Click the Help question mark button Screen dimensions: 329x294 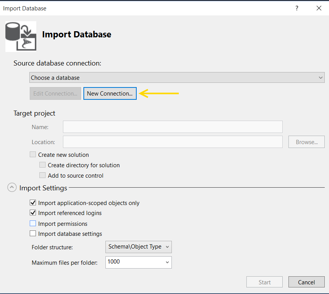pos(297,8)
